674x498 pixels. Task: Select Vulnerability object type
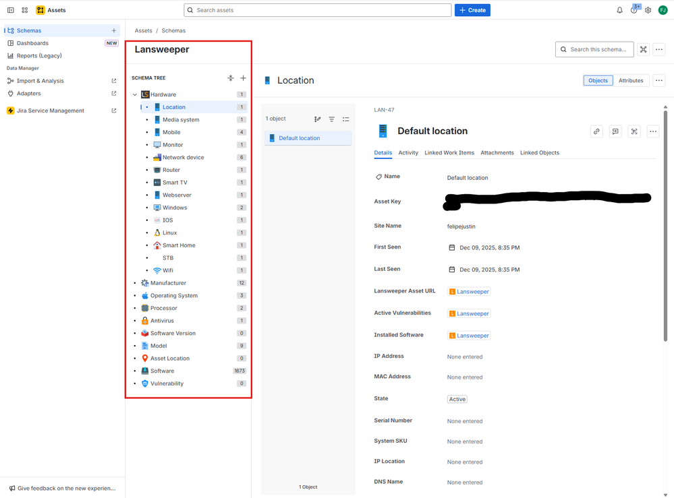point(167,383)
